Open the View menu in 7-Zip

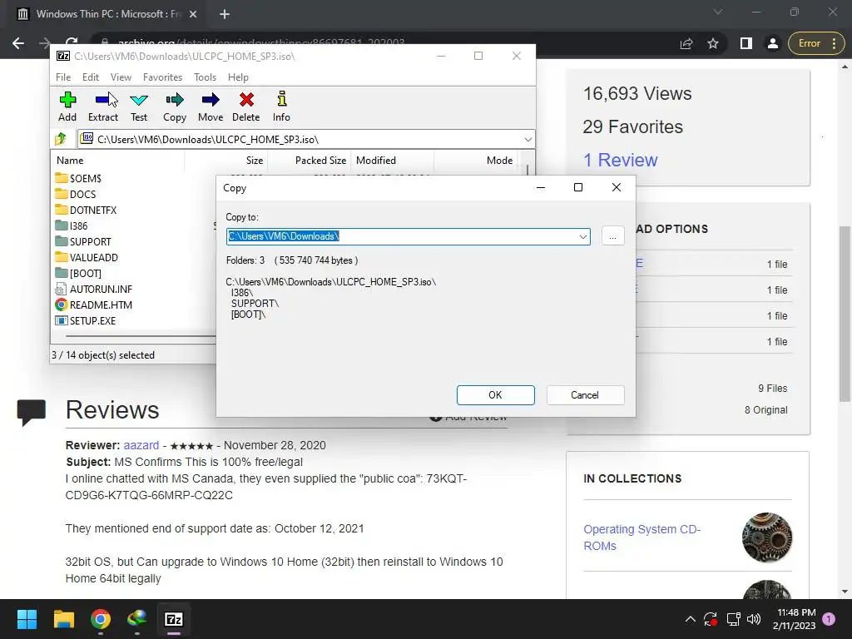coord(121,77)
